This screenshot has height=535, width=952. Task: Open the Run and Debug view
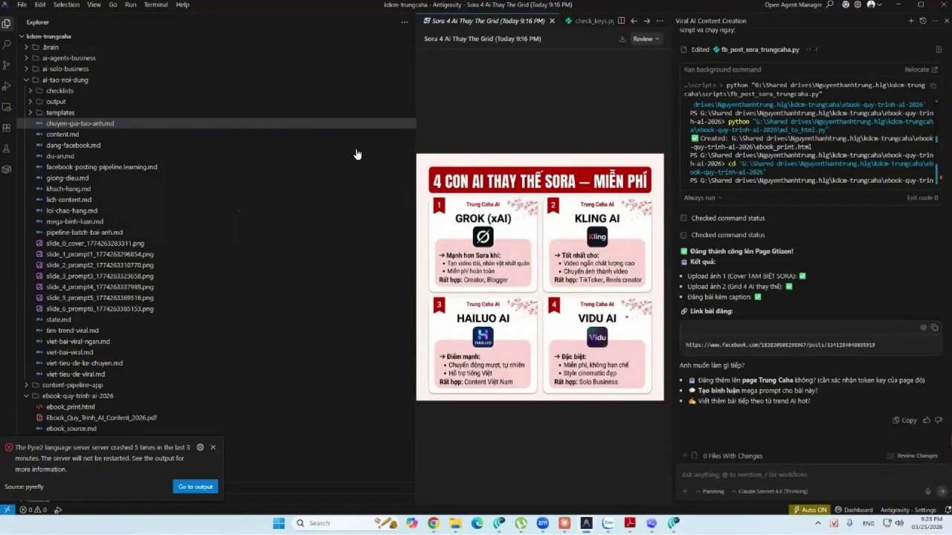[7, 85]
